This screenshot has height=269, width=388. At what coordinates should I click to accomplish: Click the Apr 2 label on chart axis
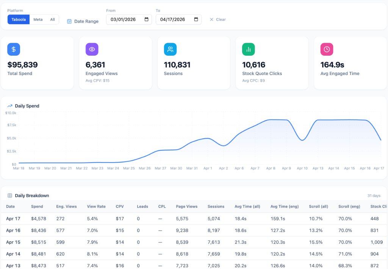[x=224, y=168]
